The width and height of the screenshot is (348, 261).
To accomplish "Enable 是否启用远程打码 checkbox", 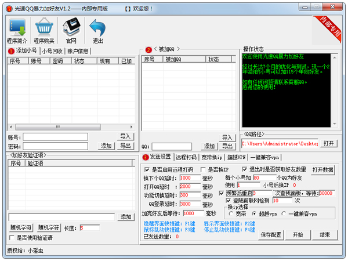I will pyautogui.click(x=147, y=169).
